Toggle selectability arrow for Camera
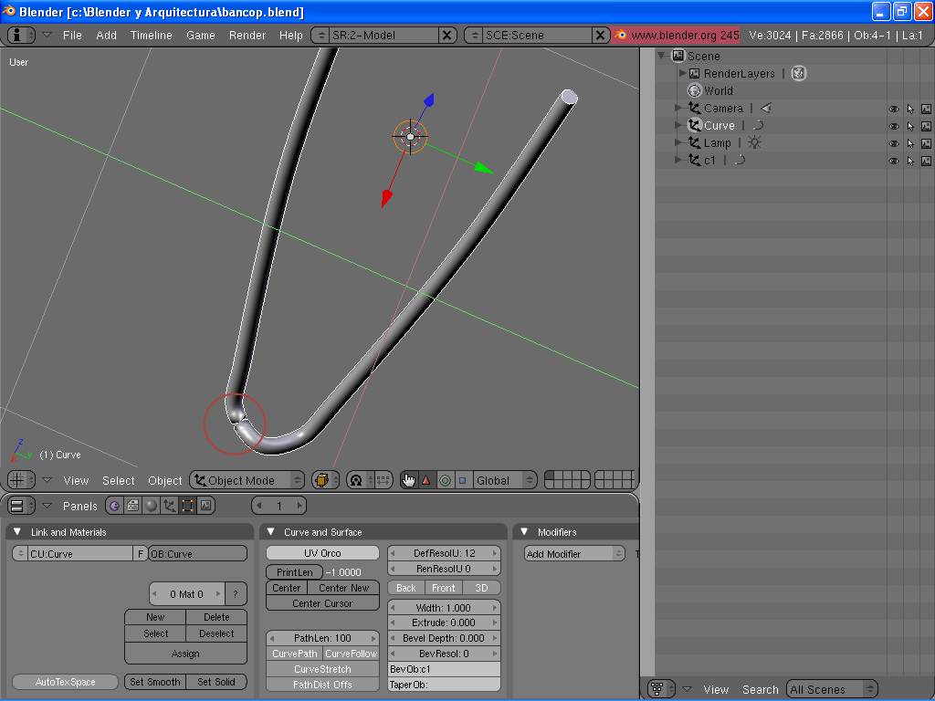This screenshot has width=935, height=701. pyautogui.click(x=910, y=110)
